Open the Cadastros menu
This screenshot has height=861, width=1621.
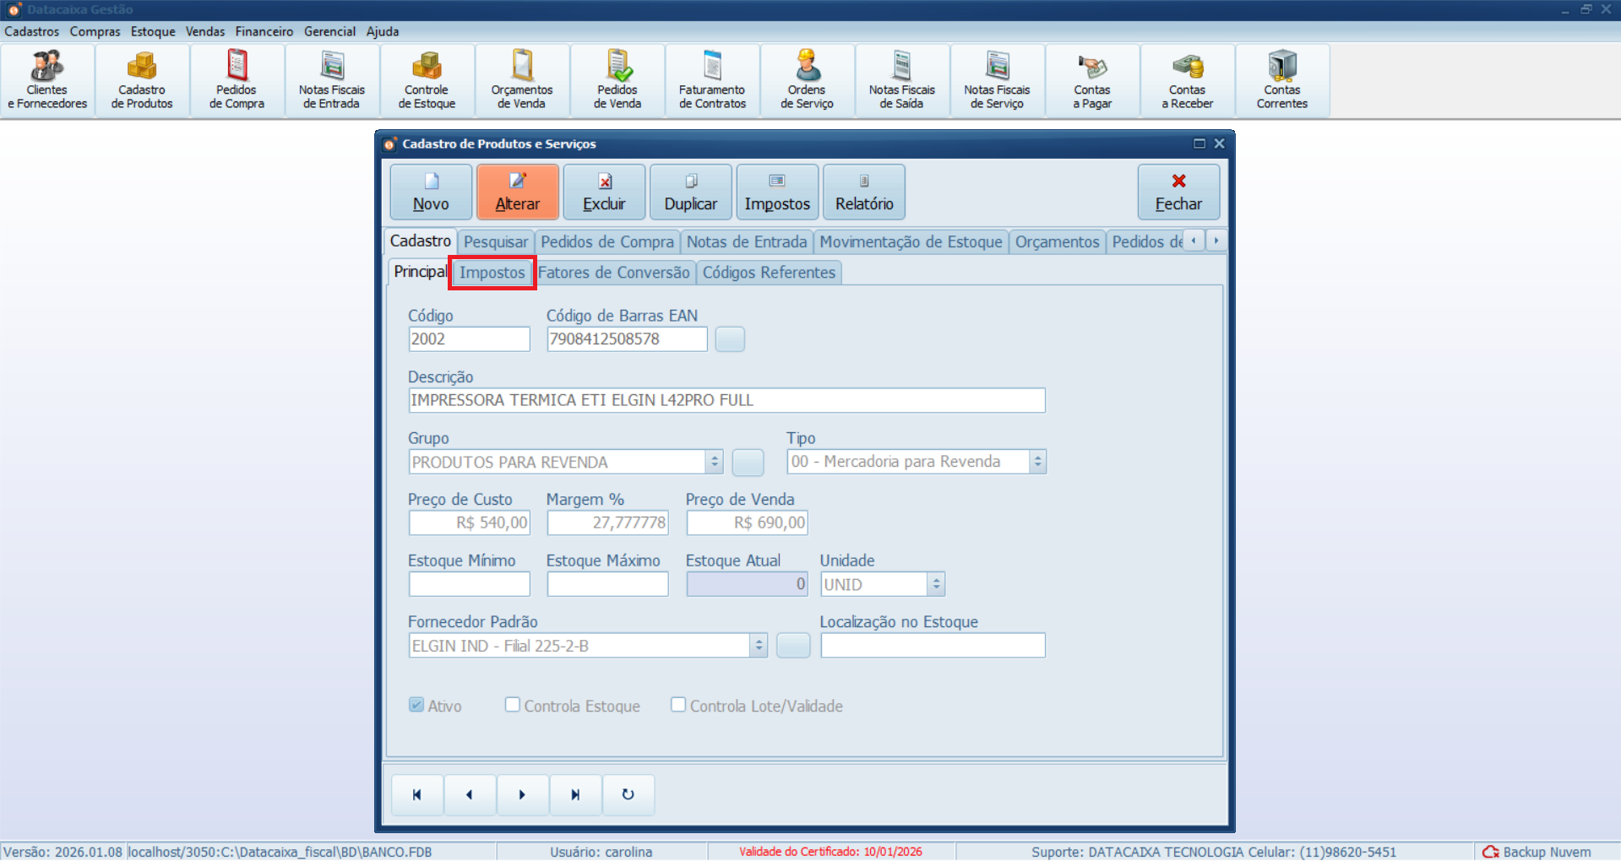(x=32, y=31)
